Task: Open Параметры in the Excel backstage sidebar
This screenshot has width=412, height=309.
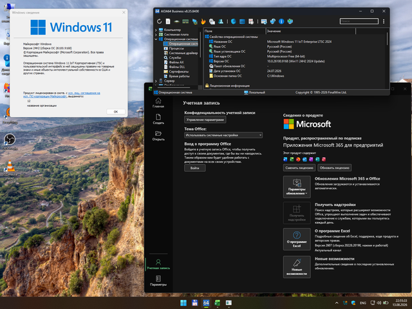Action: pos(158,281)
